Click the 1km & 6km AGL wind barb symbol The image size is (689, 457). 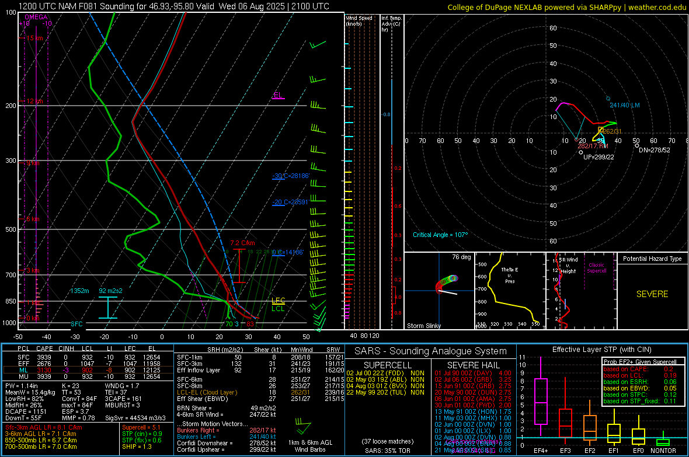tap(303, 426)
